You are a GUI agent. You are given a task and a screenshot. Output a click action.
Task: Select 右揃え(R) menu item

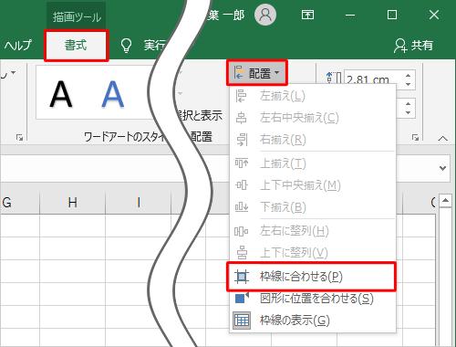click(x=313, y=140)
